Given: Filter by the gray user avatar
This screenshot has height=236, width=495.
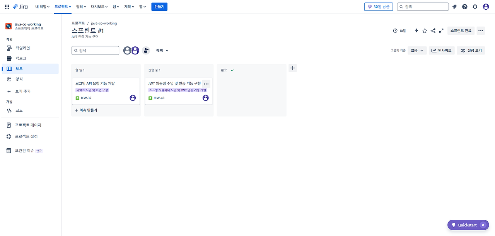Looking at the screenshot, I should [x=127, y=50].
